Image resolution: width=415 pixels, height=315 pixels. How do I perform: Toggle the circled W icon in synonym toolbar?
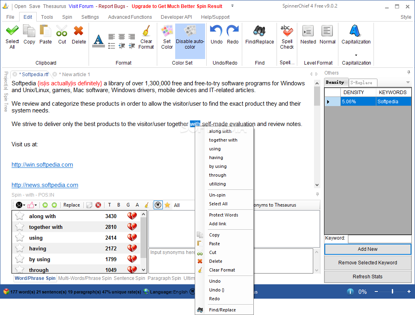tap(158, 205)
